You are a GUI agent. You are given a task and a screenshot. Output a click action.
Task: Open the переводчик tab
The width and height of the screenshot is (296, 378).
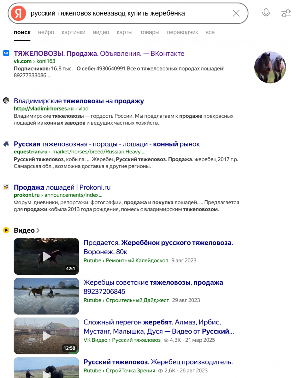pos(182,32)
